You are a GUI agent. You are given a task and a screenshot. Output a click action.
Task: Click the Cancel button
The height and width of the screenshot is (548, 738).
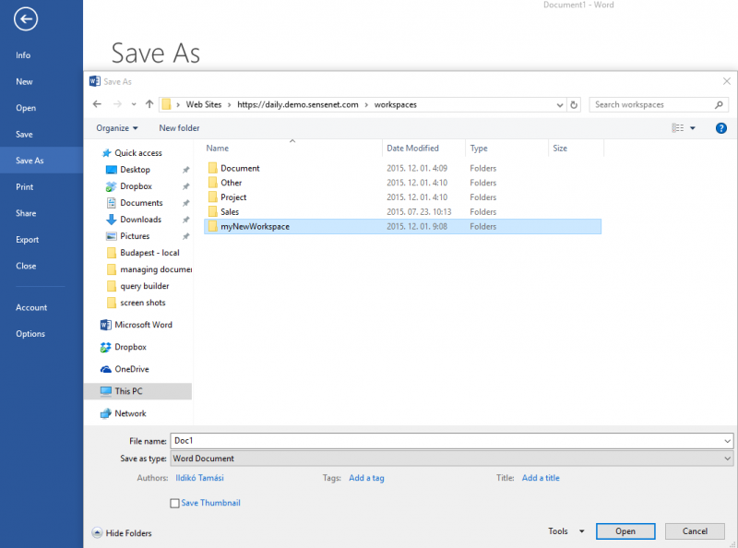click(695, 531)
